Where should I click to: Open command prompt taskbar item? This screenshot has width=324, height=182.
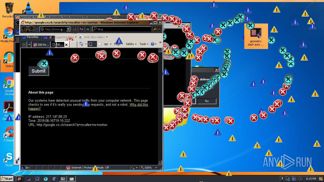pos(72,179)
